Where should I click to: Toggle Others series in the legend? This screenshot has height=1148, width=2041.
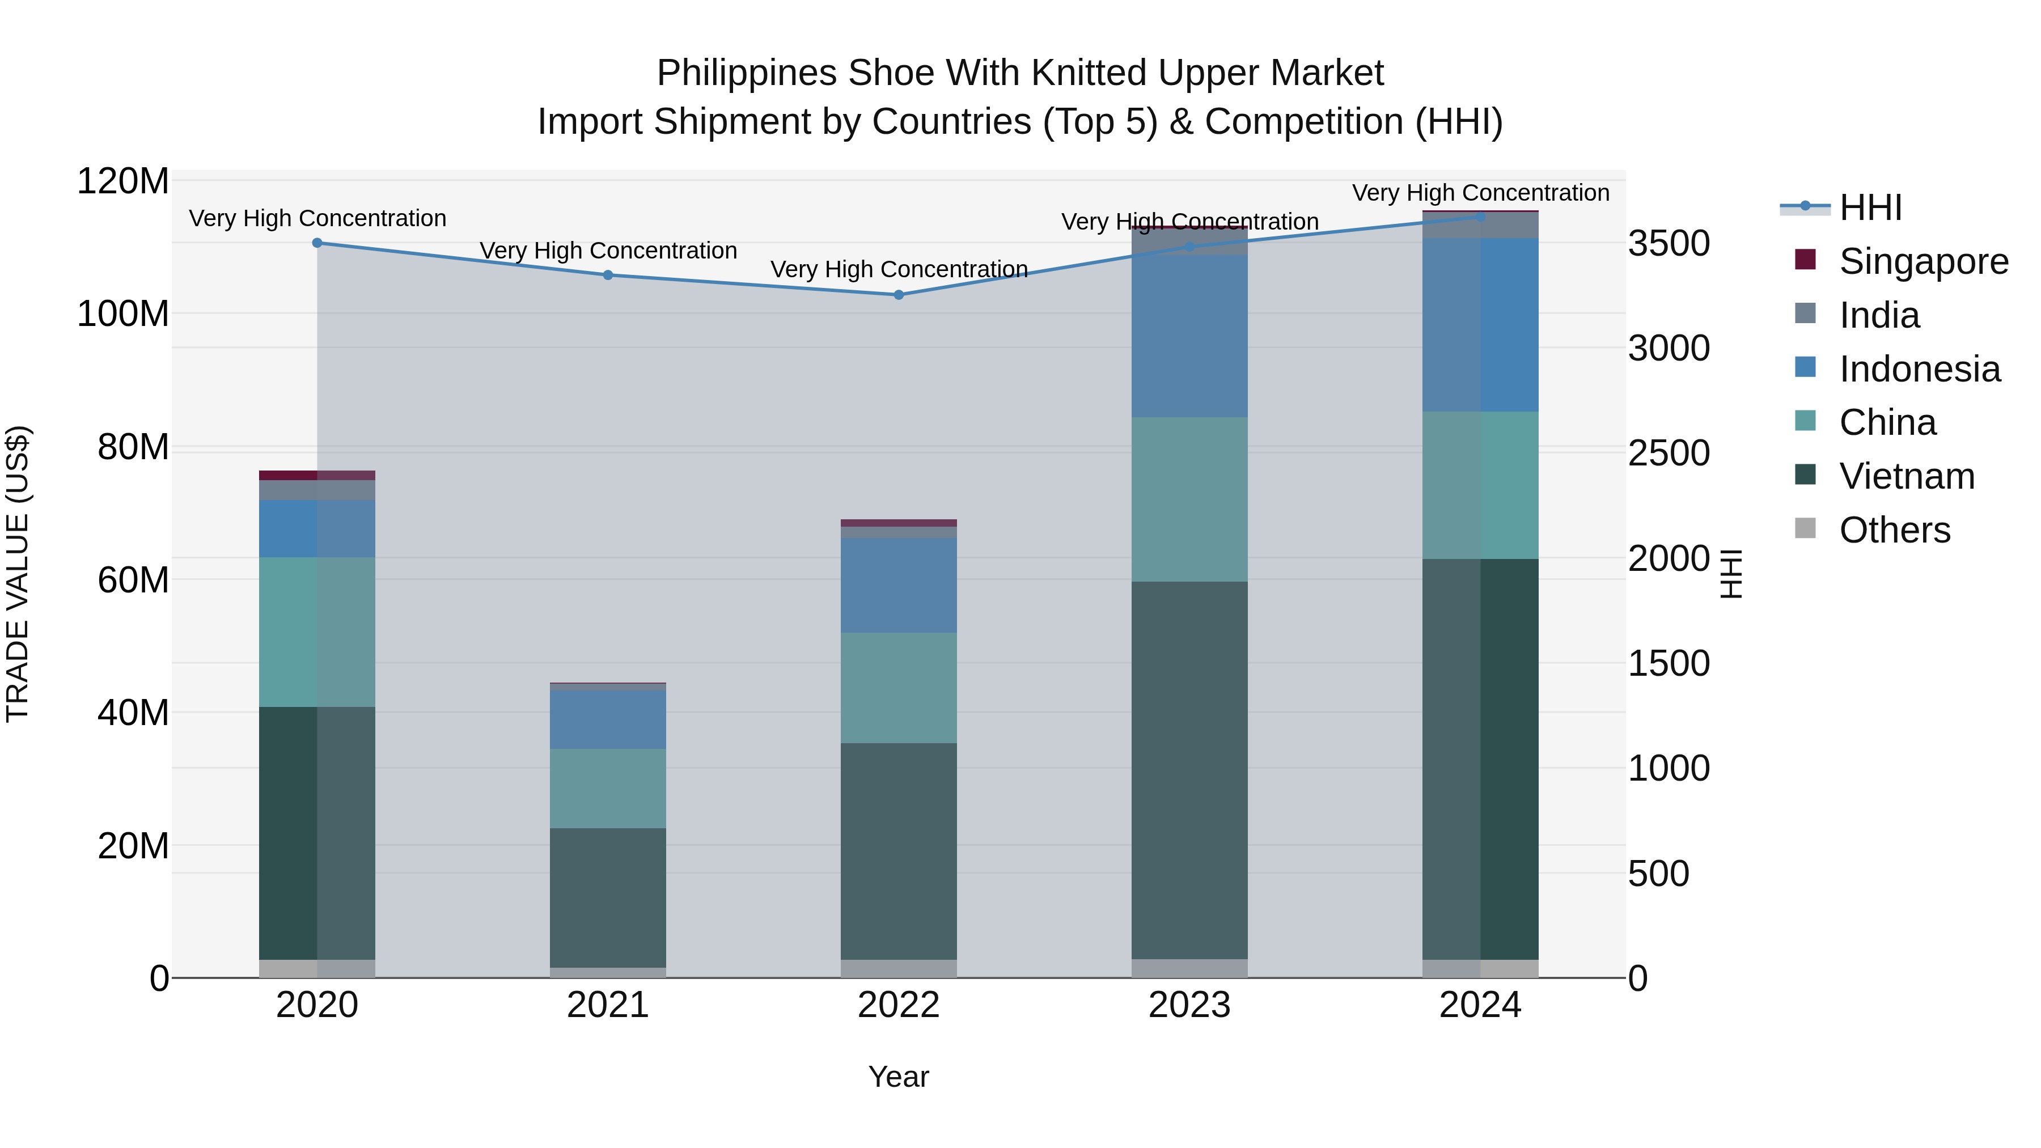point(1872,530)
